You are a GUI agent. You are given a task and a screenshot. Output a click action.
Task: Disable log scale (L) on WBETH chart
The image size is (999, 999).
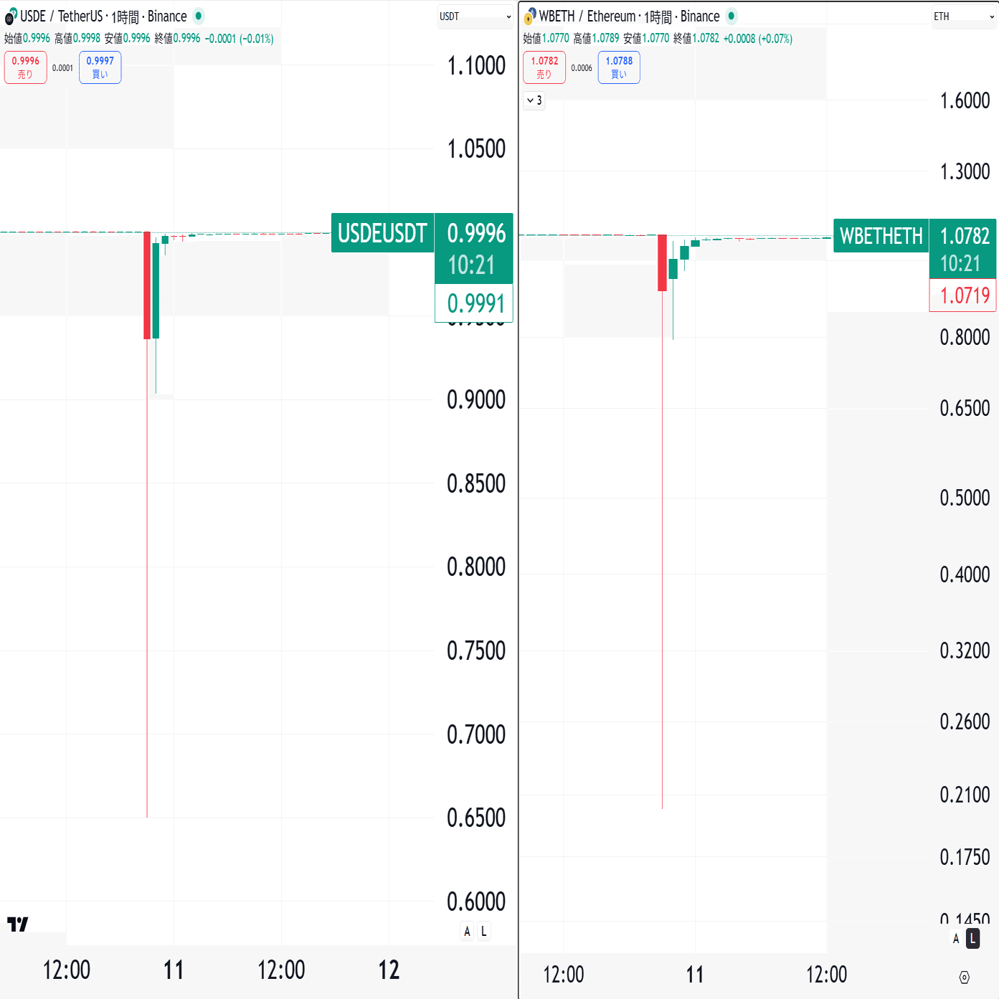click(972, 938)
